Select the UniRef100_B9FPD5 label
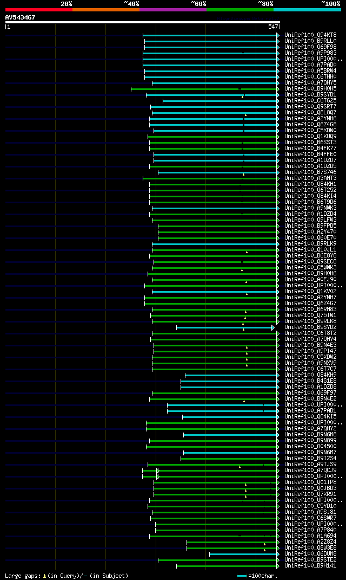 [x=310, y=225]
